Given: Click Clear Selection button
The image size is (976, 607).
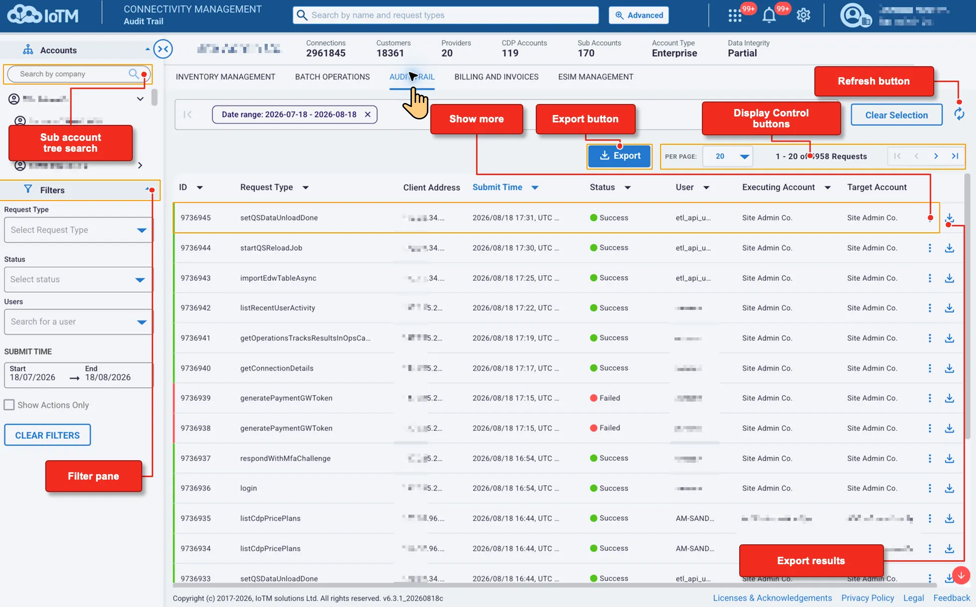Looking at the screenshot, I should (x=896, y=115).
